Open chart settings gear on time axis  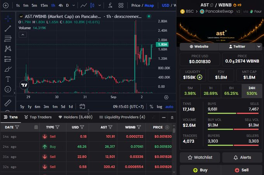(166, 97)
